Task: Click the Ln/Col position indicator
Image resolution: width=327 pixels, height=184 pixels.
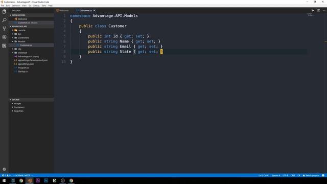Action: (x=264, y=175)
